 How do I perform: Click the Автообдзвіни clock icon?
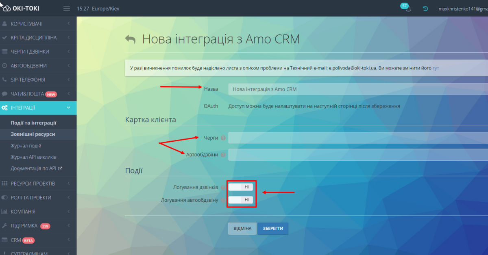coord(4,65)
